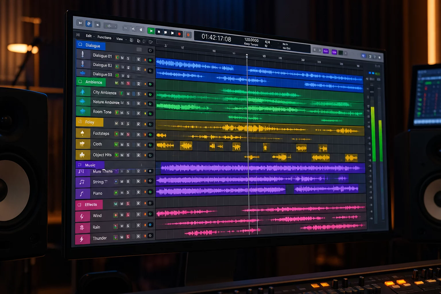Solo the Piano track
Screen dimensions: 441x294
pos(128,192)
